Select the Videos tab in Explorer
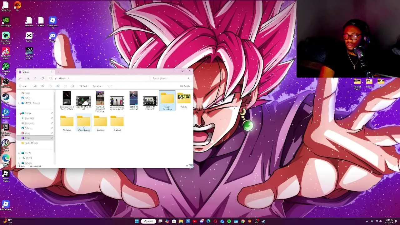Image resolution: width=400 pixels, height=225 pixels. (35, 72)
